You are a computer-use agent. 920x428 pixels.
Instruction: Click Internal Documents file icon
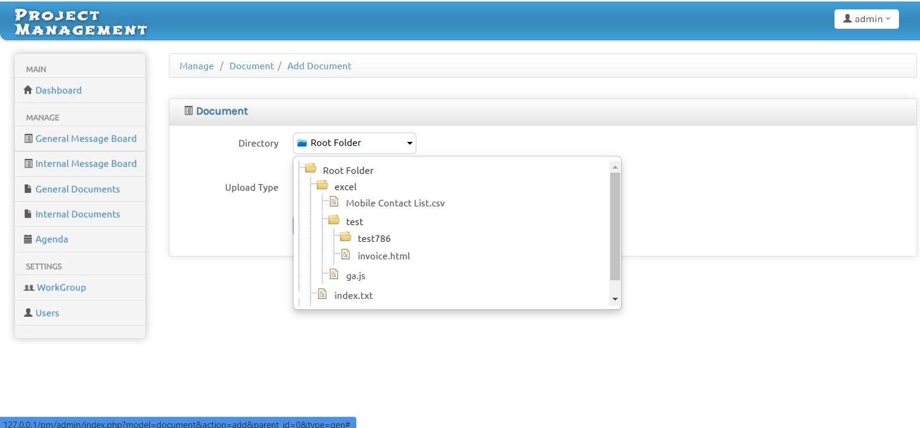pos(28,214)
